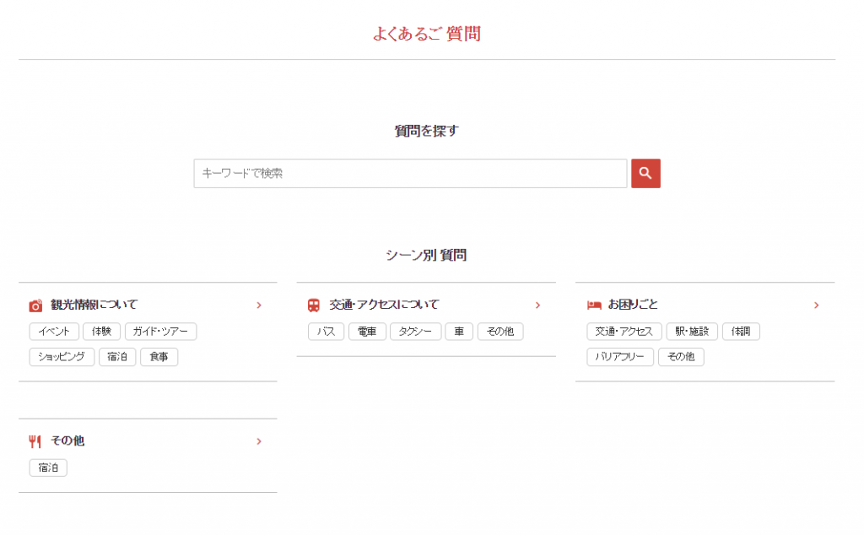Choose the 駅・施設 tag

(x=692, y=332)
